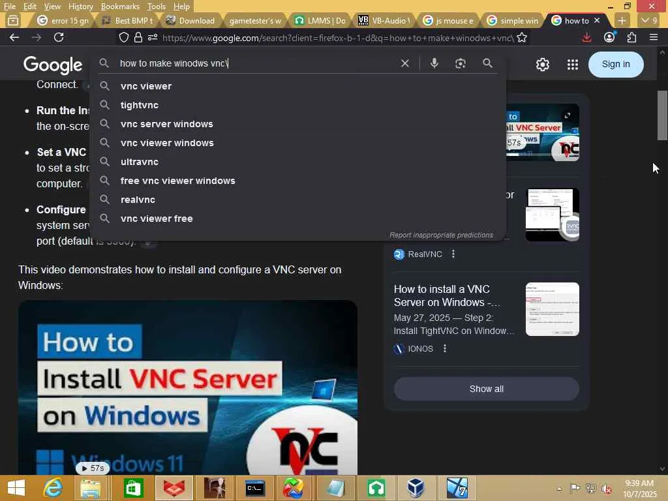
Task: Open the Google apps grid
Action: coord(573,65)
